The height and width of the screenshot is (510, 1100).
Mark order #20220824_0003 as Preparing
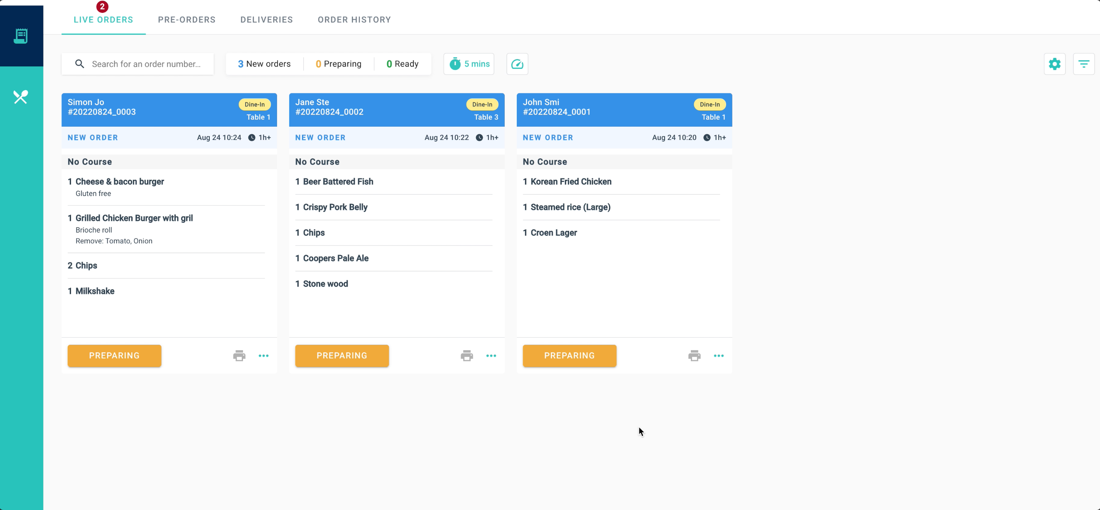[114, 356]
